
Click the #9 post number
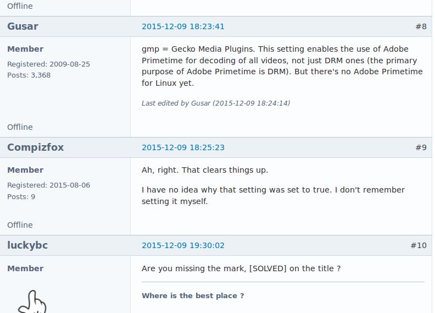(x=421, y=147)
